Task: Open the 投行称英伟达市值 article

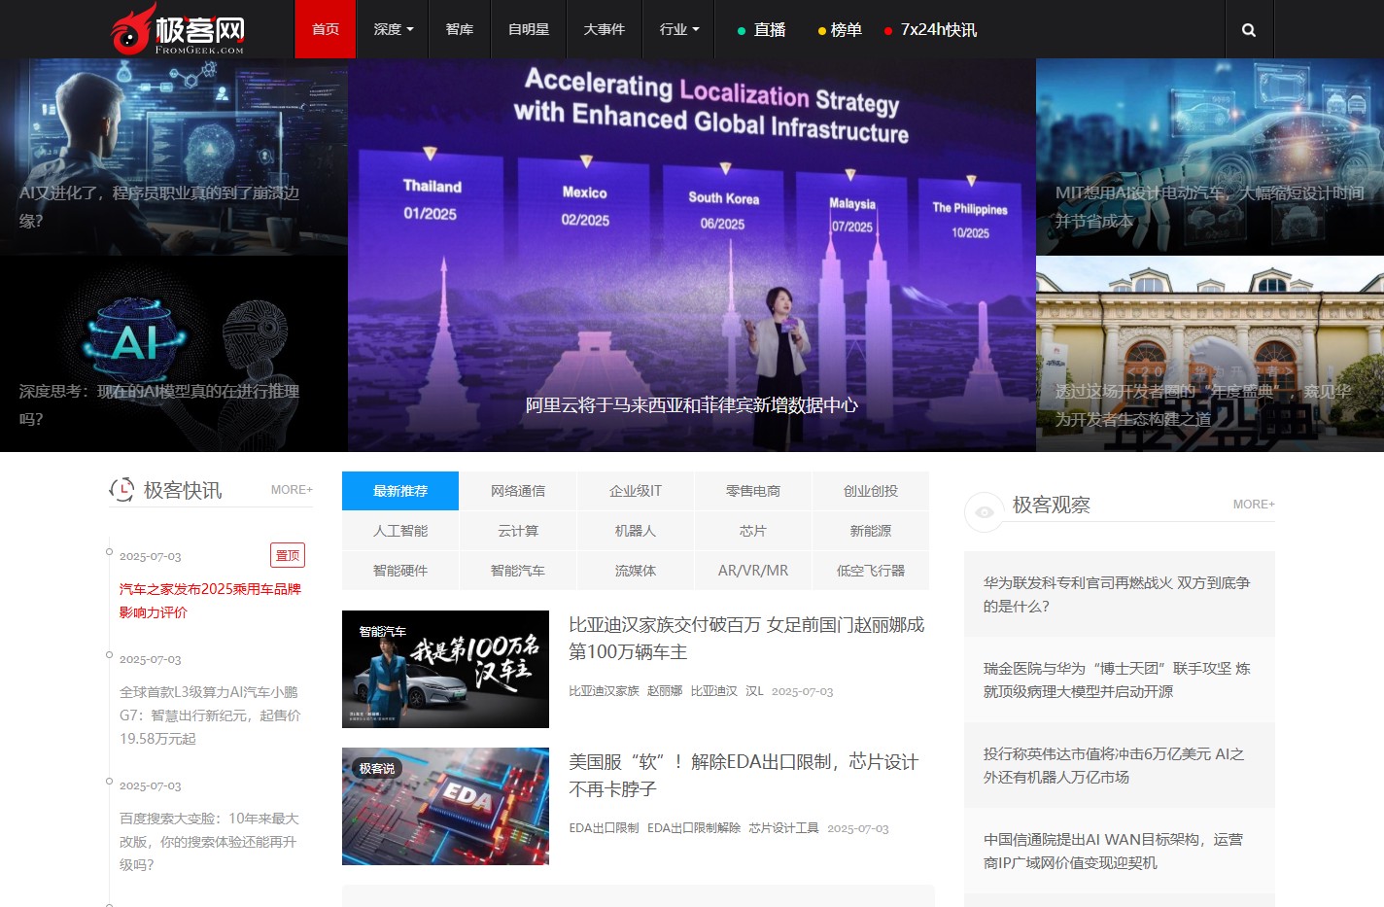Action: click(1120, 765)
